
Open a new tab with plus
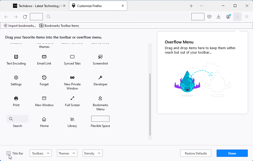191,6
